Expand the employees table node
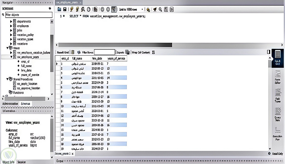The image size is (285, 164). point(11,26)
